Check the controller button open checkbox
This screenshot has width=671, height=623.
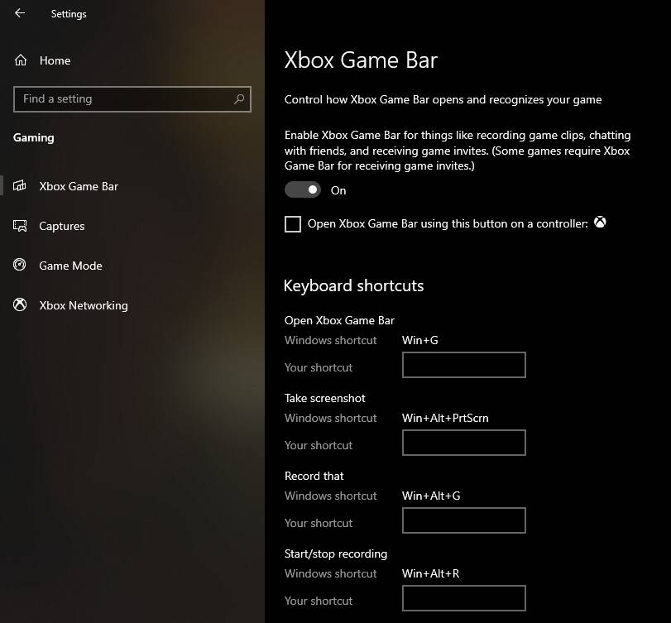(293, 223)
